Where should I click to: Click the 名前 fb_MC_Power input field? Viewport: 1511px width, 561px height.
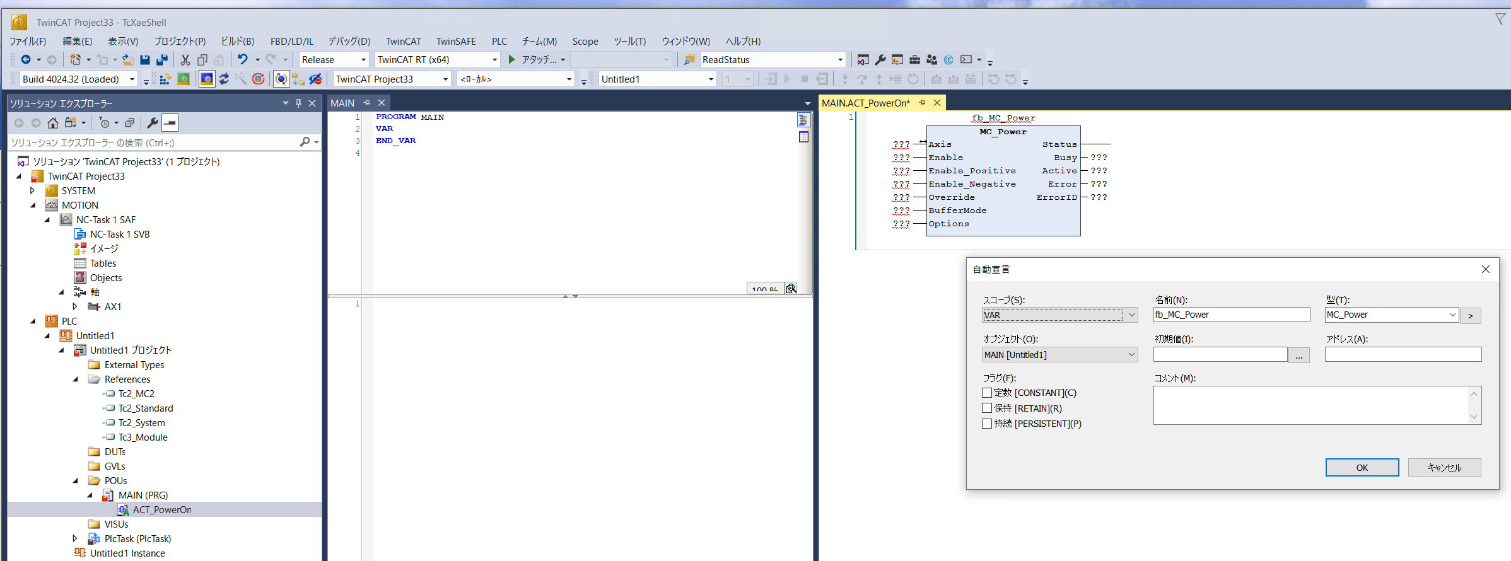(x=1232, y=315)
